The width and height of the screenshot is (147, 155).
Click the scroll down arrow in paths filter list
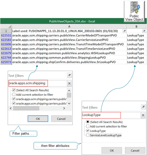69,103
